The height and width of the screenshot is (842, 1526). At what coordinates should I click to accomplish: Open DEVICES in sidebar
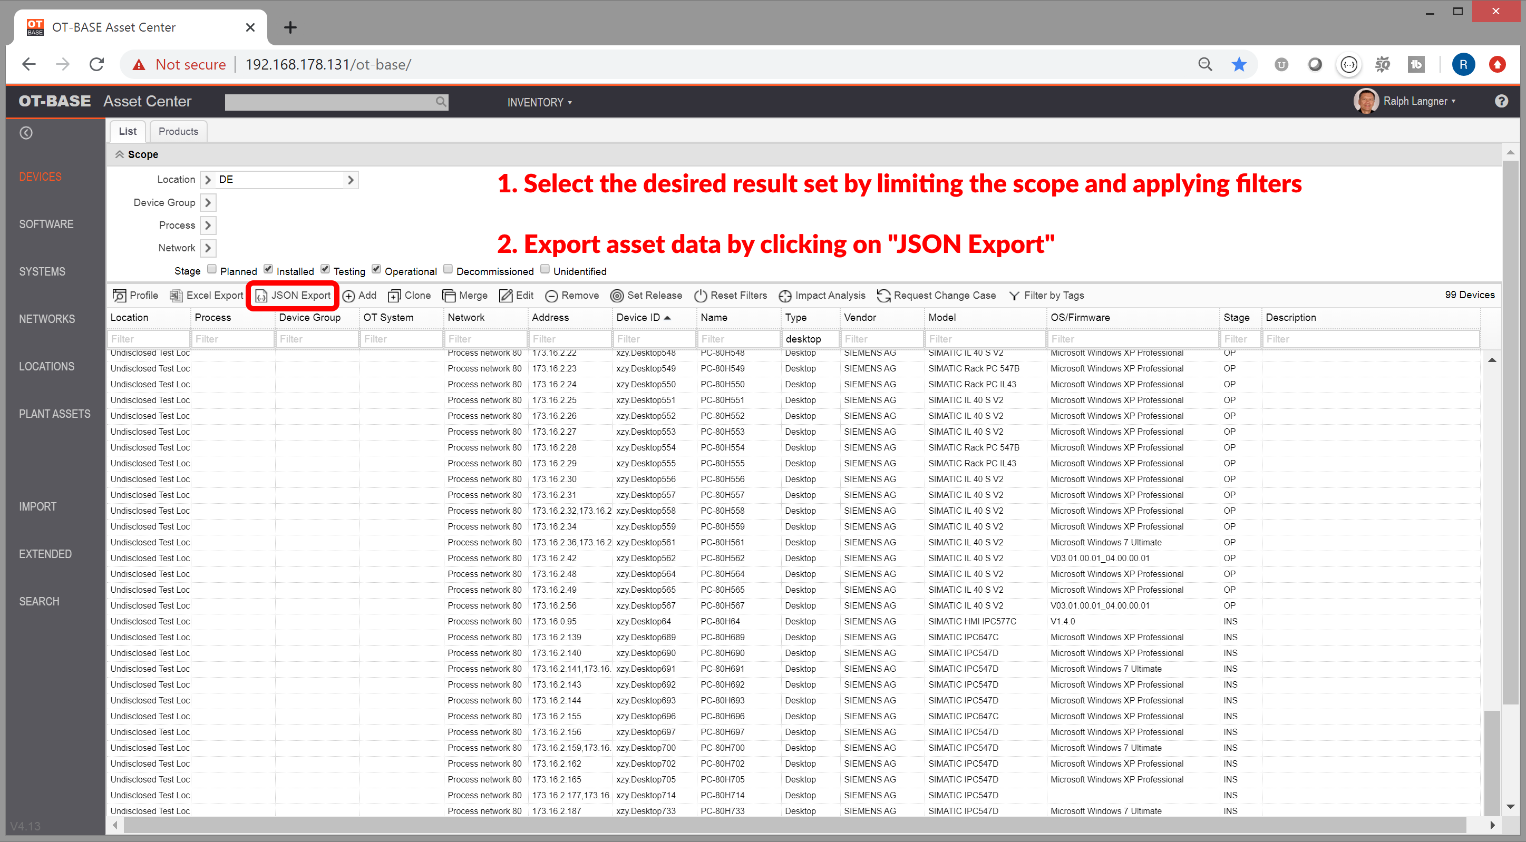(x=40, y=177)
